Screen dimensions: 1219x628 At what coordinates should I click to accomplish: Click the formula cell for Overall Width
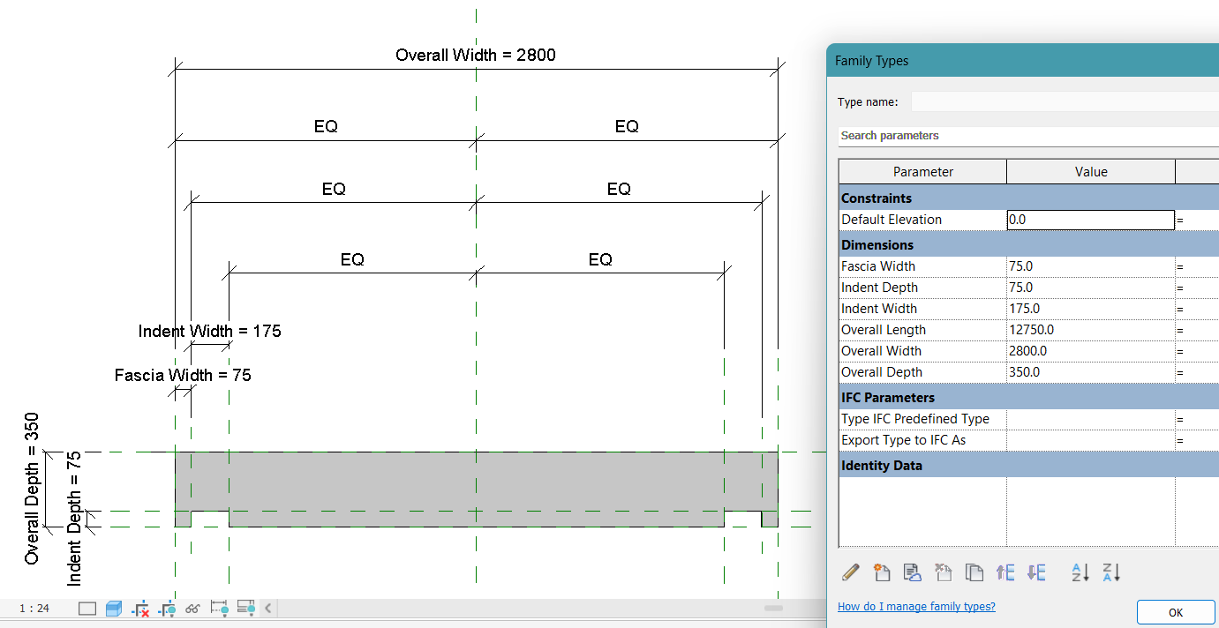pyautogui.click(x=1197, y=351)
